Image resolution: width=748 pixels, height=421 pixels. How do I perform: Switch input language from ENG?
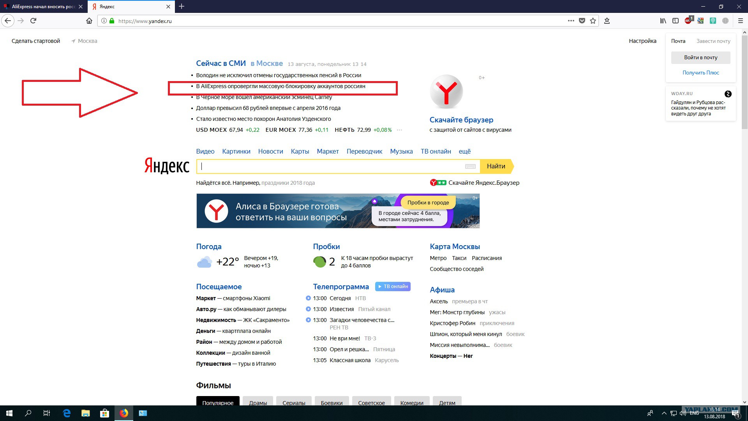click(694, 413)
